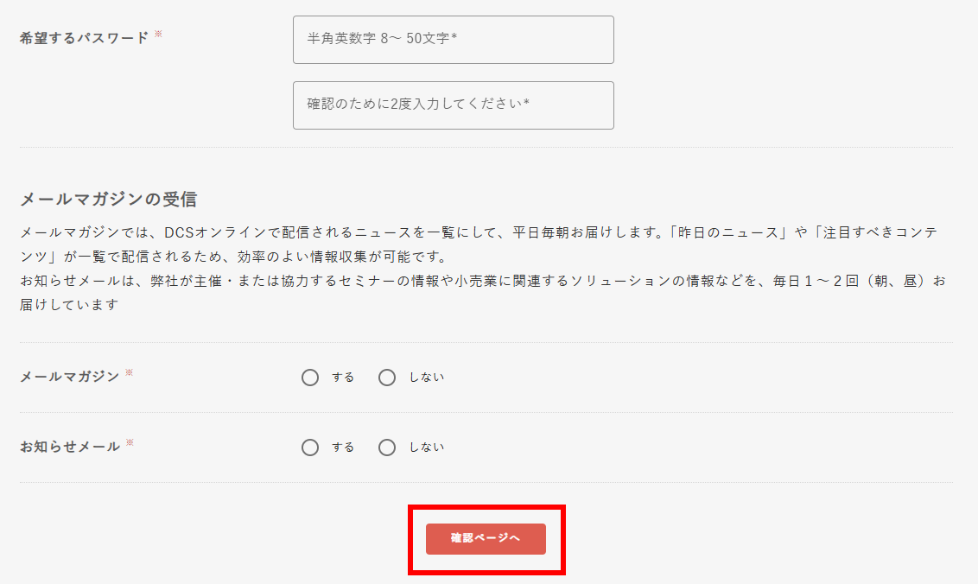Choose する radio circle for お知らせメール
The height and width of the screenshot is (584, 978).
point(310,448)
